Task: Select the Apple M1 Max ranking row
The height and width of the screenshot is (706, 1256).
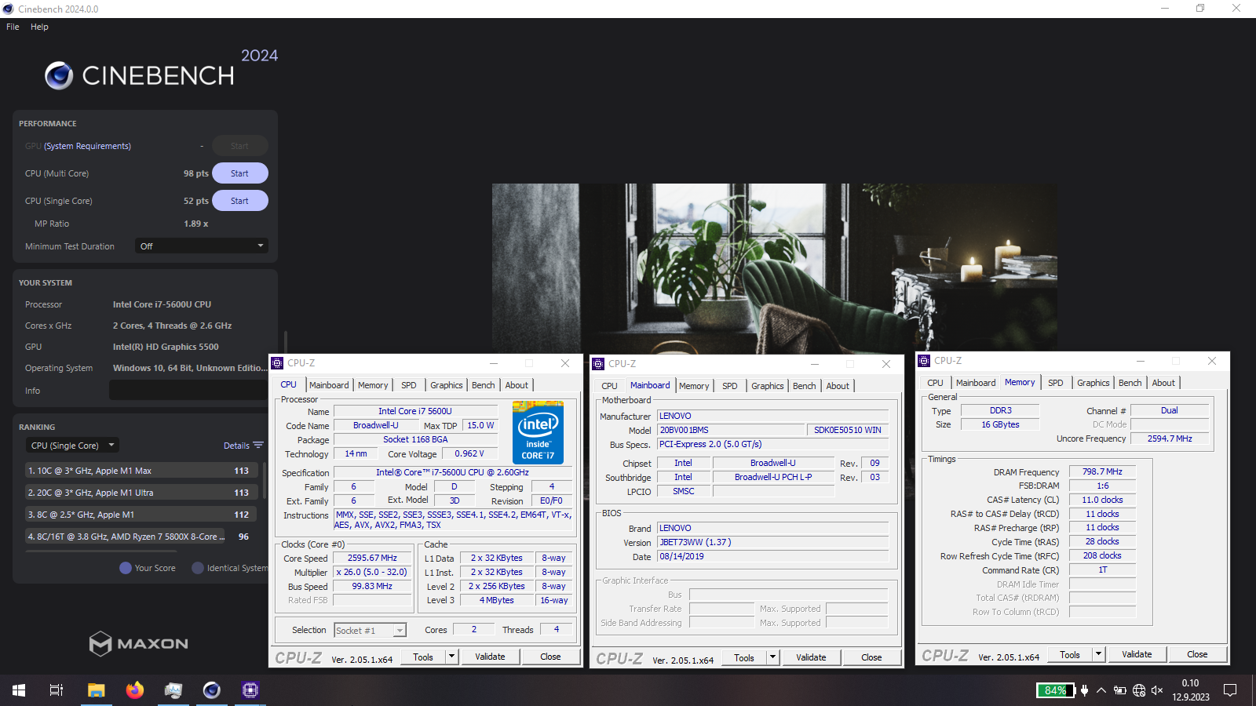Action: pos(141,471)
